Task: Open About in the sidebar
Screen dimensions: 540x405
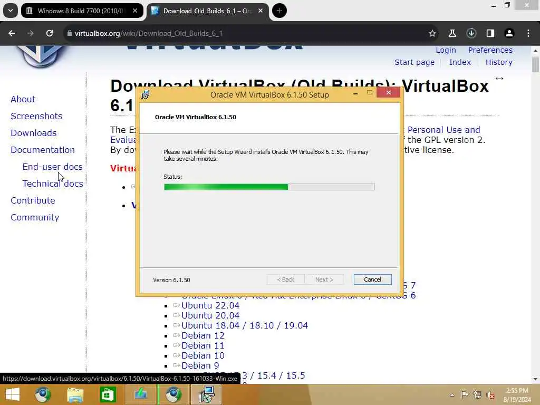Action: 23,99
